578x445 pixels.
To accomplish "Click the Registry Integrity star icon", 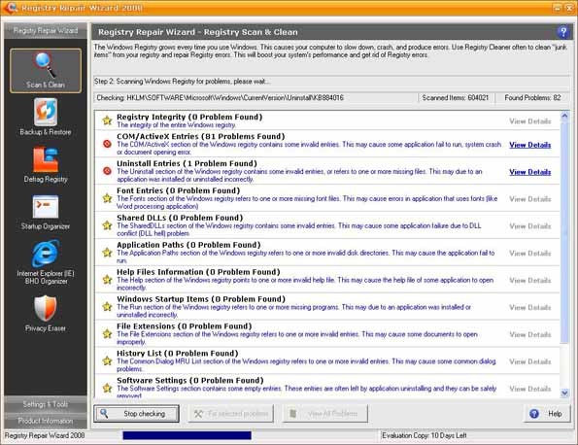I will [107, 120].
